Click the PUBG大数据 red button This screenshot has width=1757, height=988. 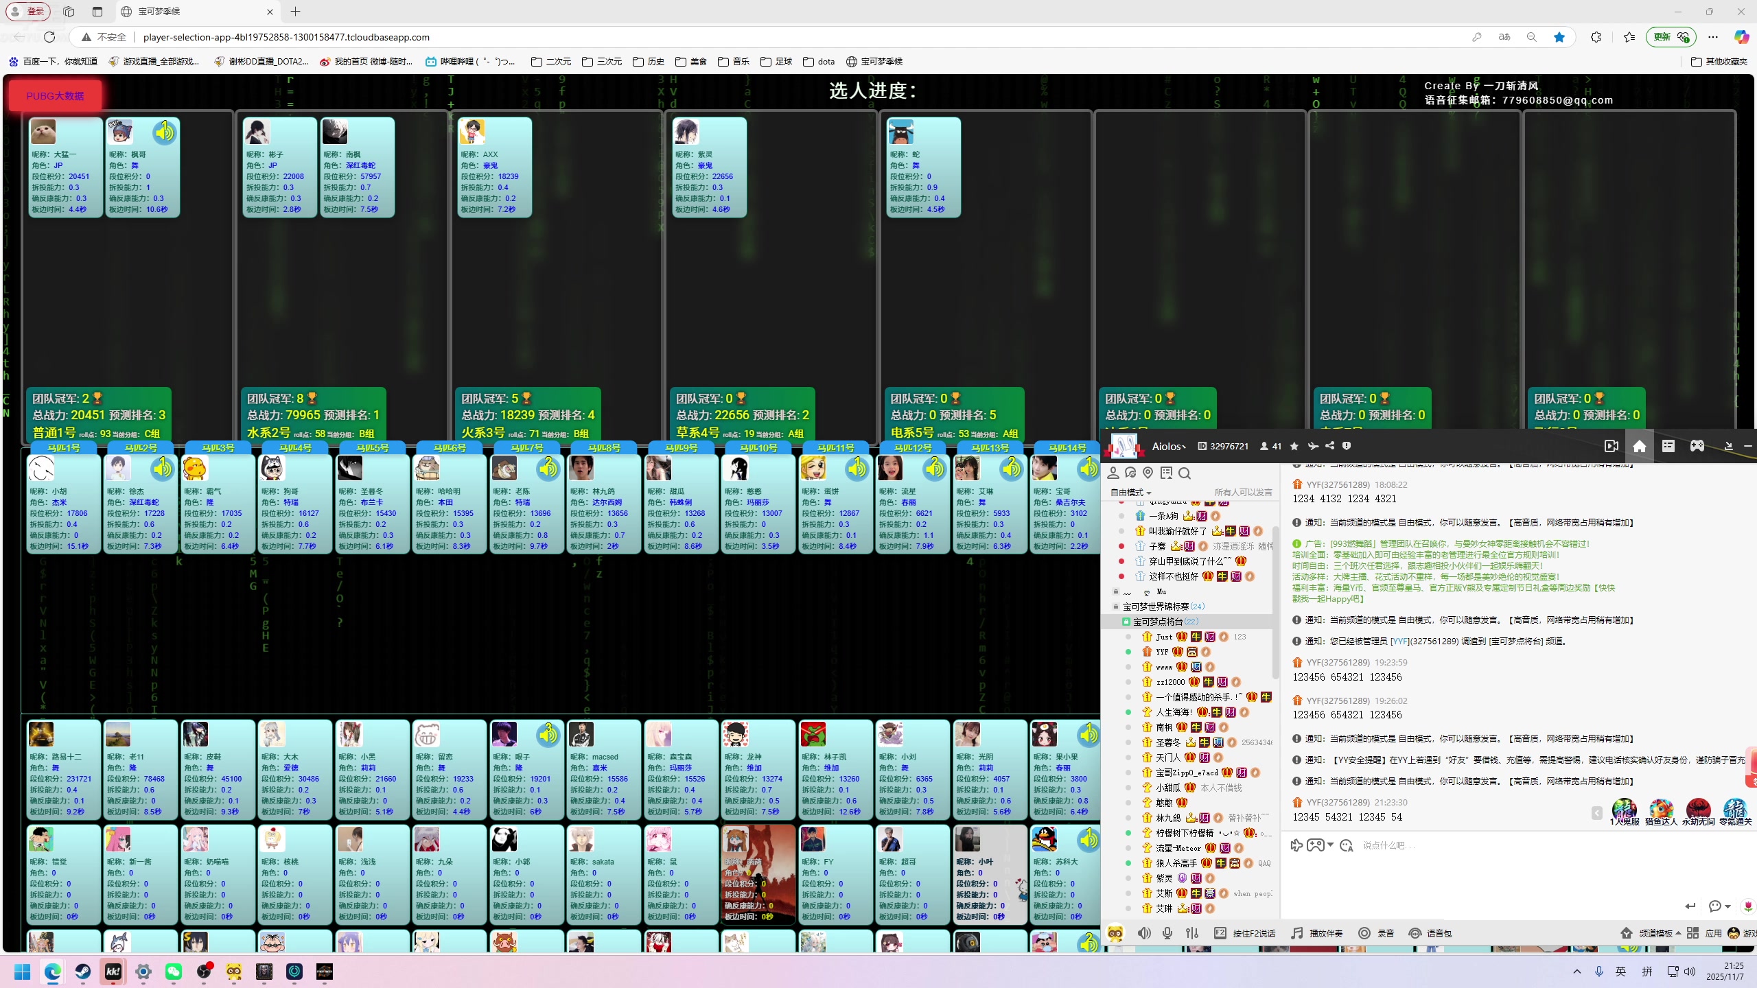55,96
